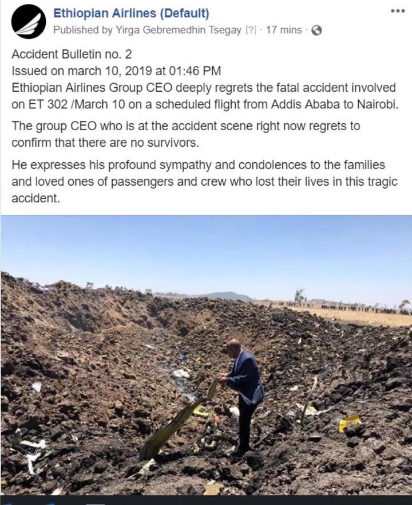Click the blue sky area of photo
Viewport: 412px width, 505px height.
tap(206, 248)
